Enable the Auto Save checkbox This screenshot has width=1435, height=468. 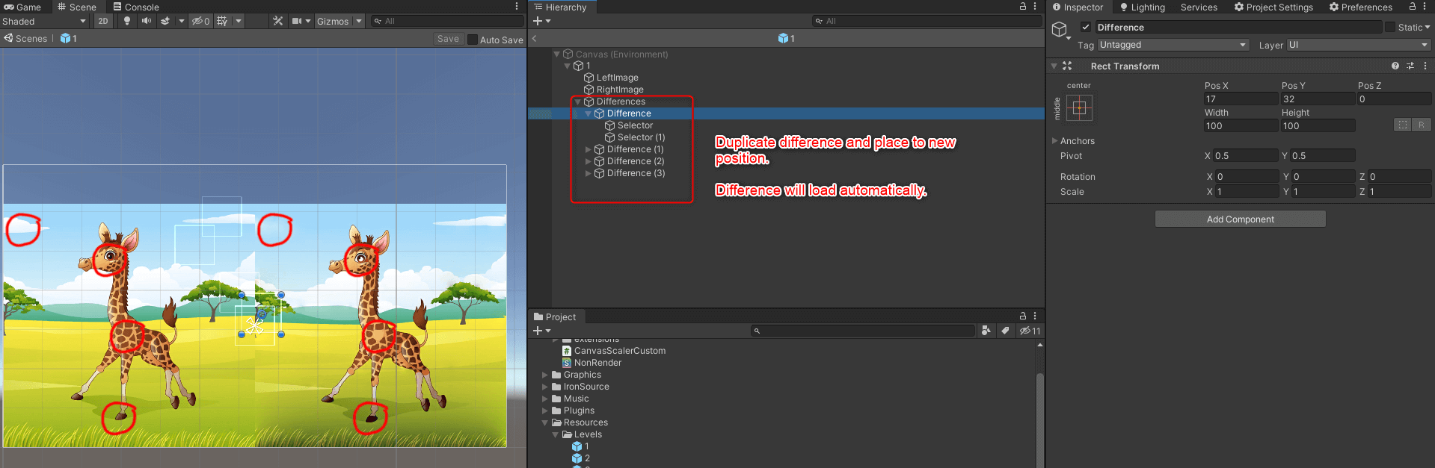tap(473, 40)
